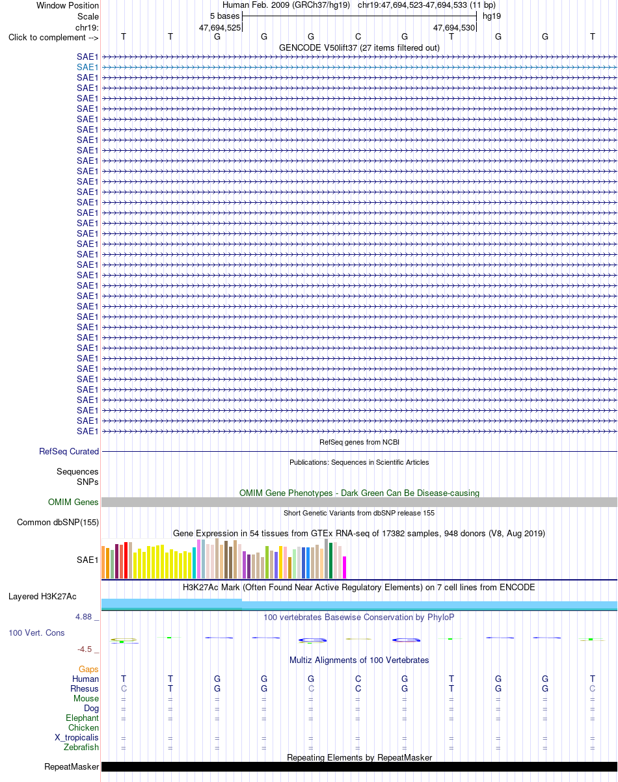Click the RefSeq Curated intron line
618x782 pixels.
point(359,451)
